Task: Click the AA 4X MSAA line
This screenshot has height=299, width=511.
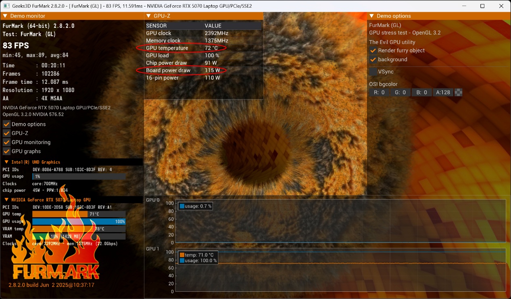Action: pyautogui.click(x=32, y=98)
